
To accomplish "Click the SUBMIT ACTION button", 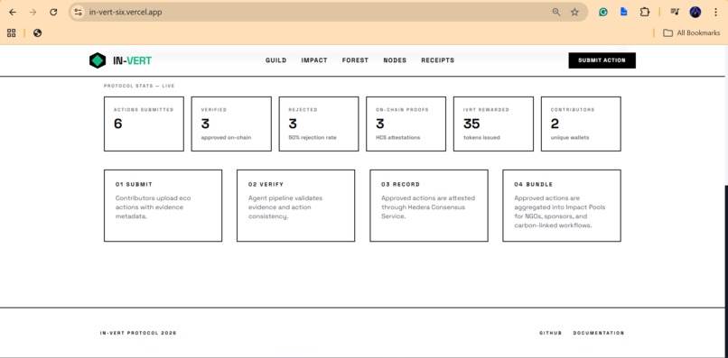I will coord(602,60).
